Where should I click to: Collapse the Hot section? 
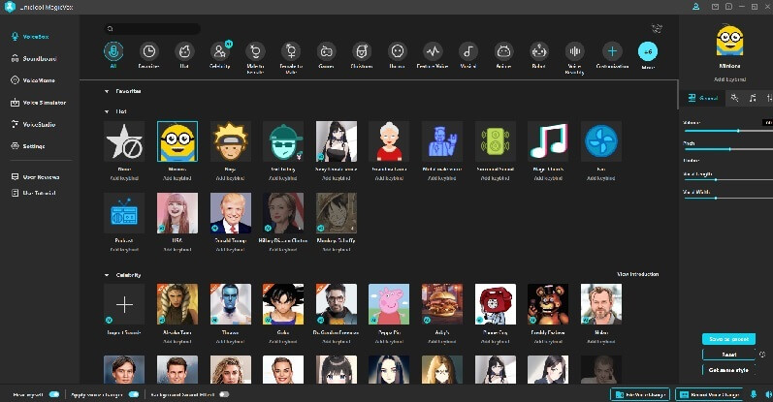(x=107, y=111)
